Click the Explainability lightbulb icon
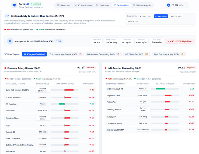The height and width of the screenshot is (154, 199). tap(115, 5)
